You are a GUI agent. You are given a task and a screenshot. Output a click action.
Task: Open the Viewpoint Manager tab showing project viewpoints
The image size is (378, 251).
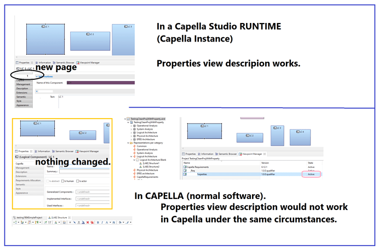(252, 154)
